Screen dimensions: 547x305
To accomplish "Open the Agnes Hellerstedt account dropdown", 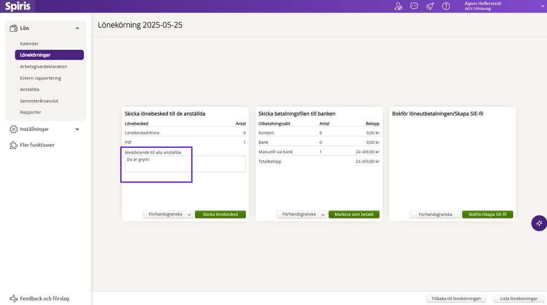I will (x=540, y=6).
